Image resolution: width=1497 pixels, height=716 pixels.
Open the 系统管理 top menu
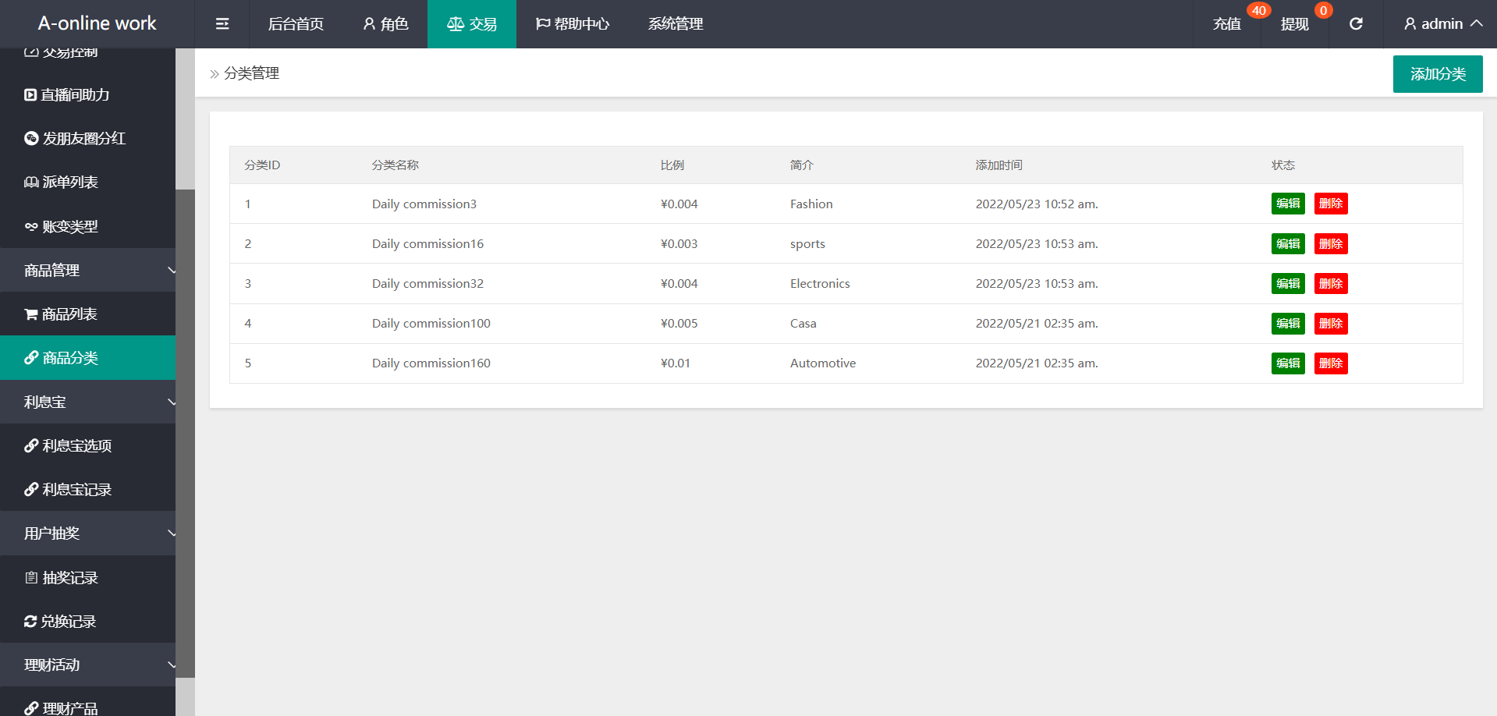[676, 24]
